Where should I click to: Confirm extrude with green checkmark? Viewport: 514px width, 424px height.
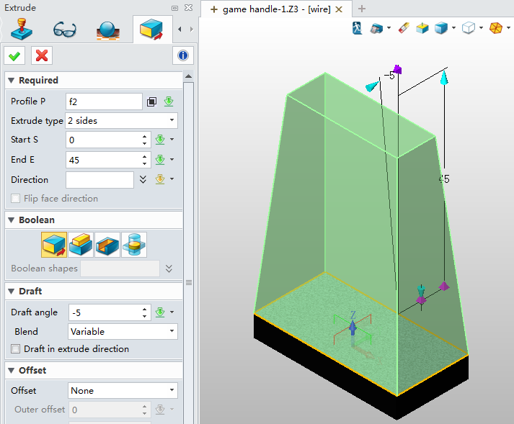14,55
